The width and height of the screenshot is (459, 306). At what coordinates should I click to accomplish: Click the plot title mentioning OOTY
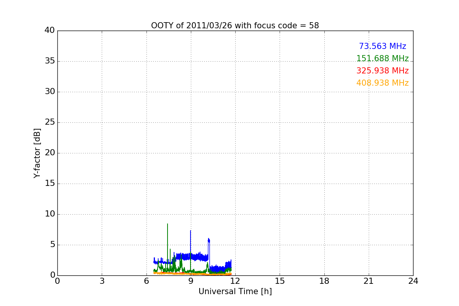[x=235, y=26]
